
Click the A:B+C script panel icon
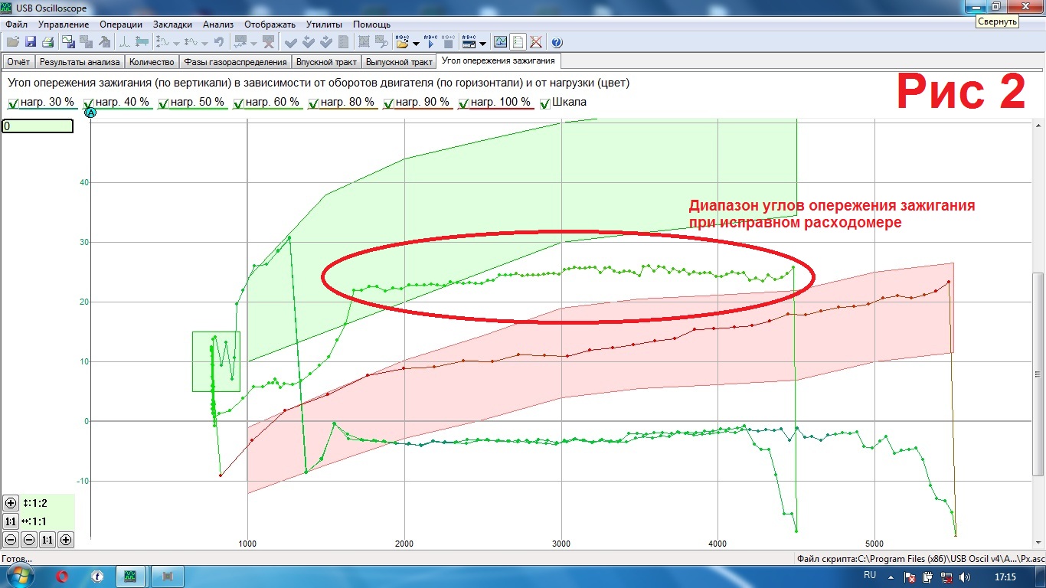click(x=469, y=42)
